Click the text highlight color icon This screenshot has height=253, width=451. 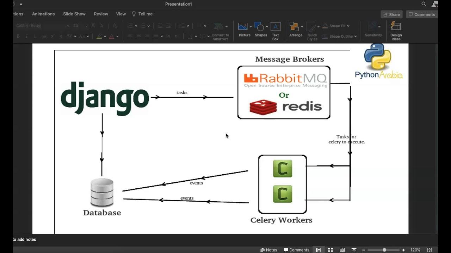tap(99, 36)
